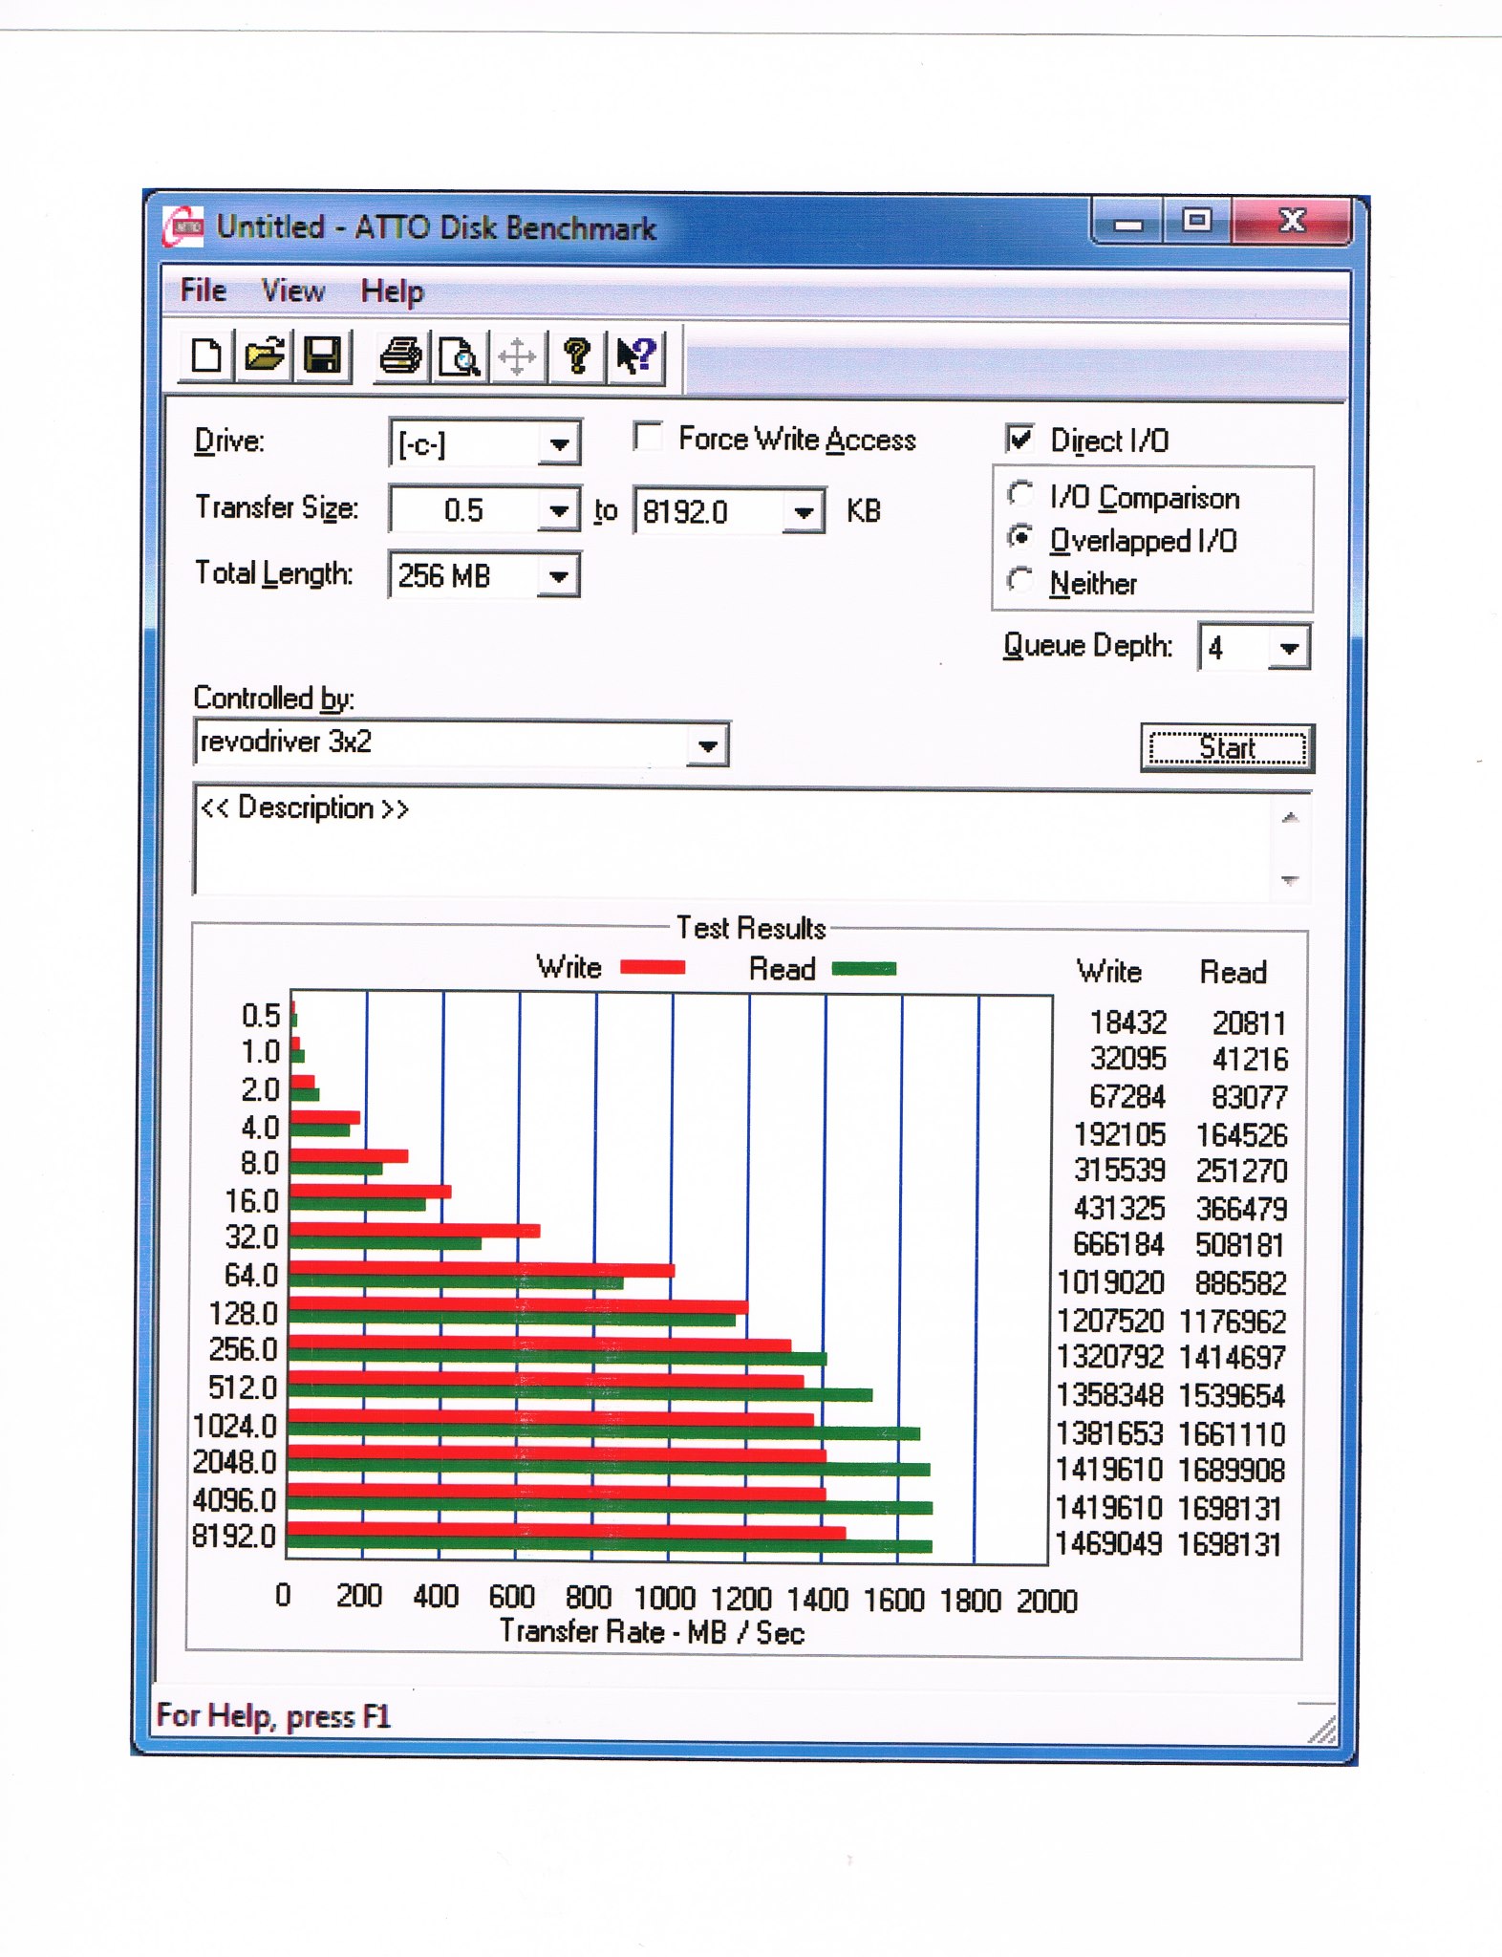Save results with the floppy disk icon
The image size is (1502, 1957).
323,356
